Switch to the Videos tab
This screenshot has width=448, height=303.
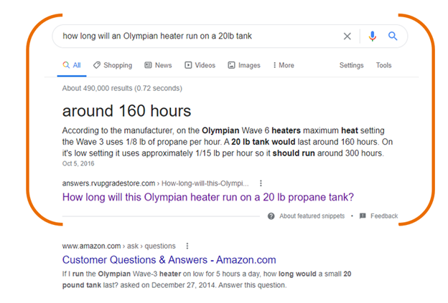(x=200, y=65)
